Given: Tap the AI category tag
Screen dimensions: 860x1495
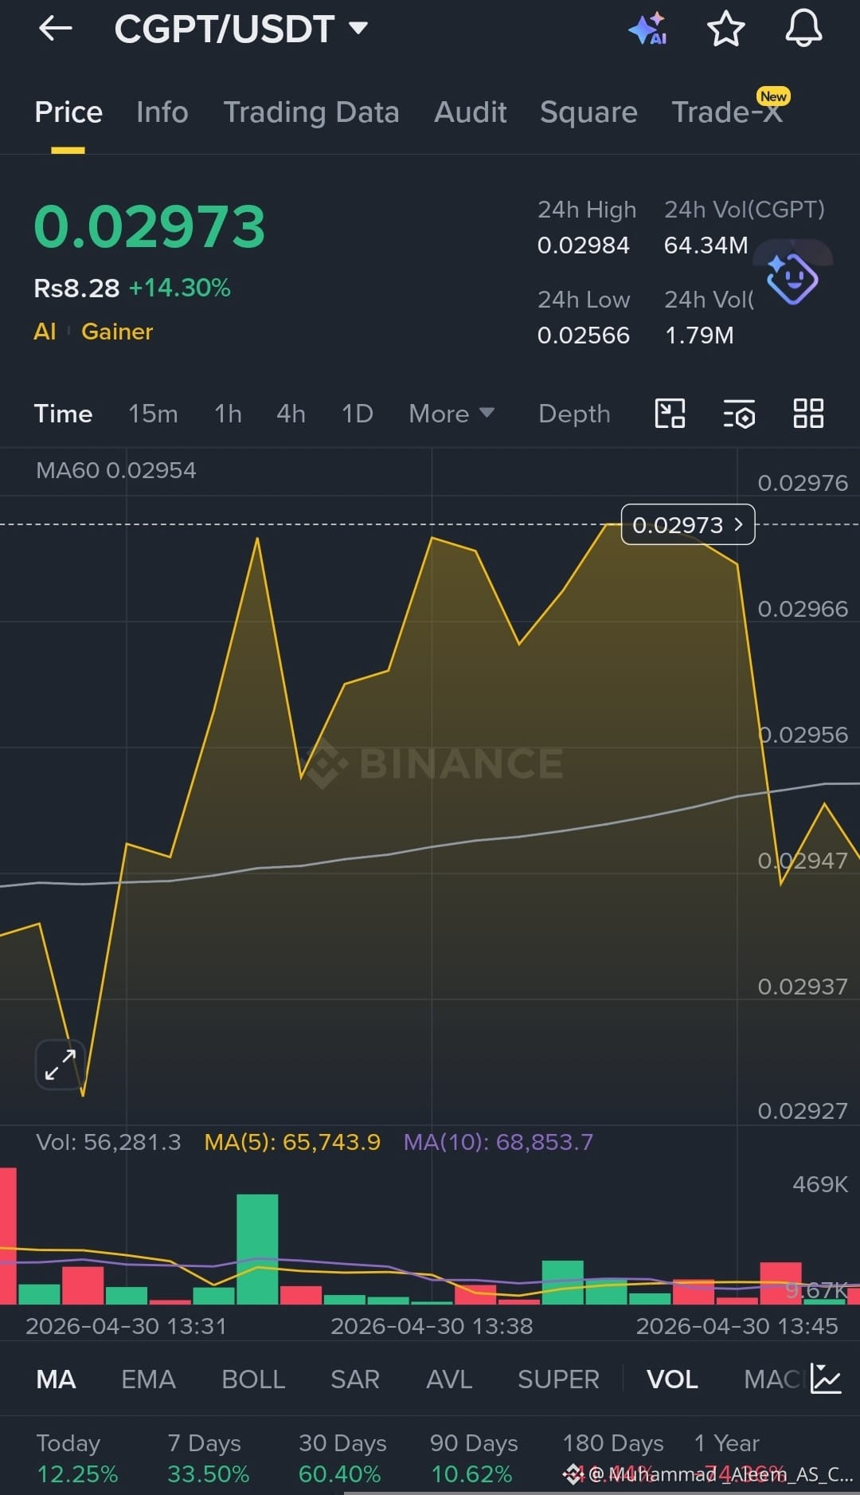Looking at the screenshot, I should [45, 332].
